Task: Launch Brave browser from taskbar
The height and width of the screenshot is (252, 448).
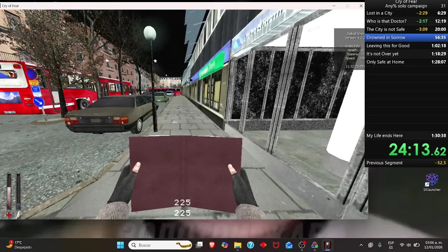Action: pos(212,245)
